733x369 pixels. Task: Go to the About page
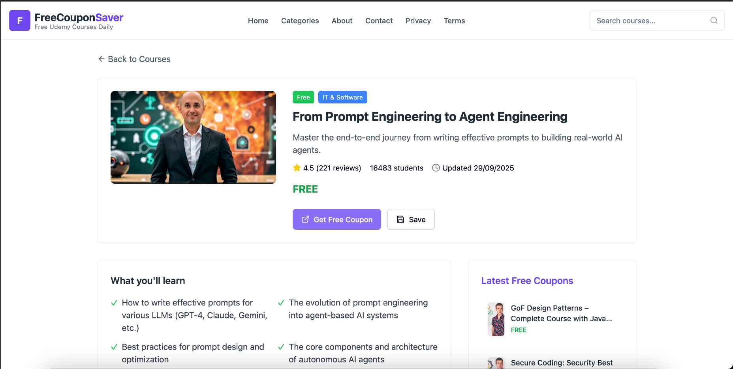(x=342, y=21)
